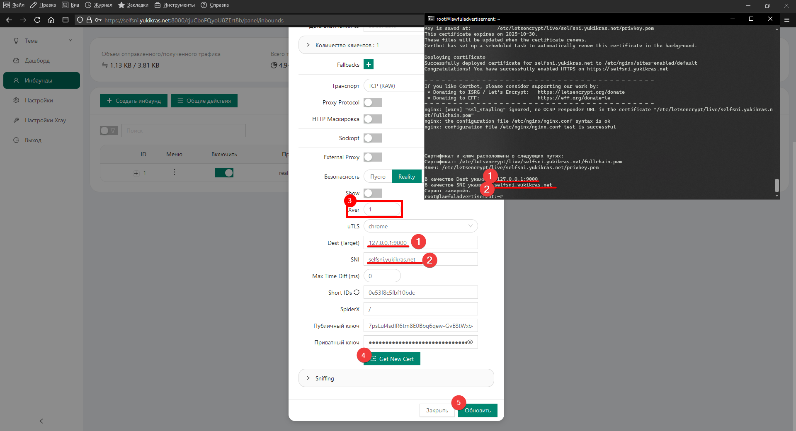Viewport: 796px width, 431px height.
Task: Open the uTLS chrome dropdown
Action: (x=420, y=226)
